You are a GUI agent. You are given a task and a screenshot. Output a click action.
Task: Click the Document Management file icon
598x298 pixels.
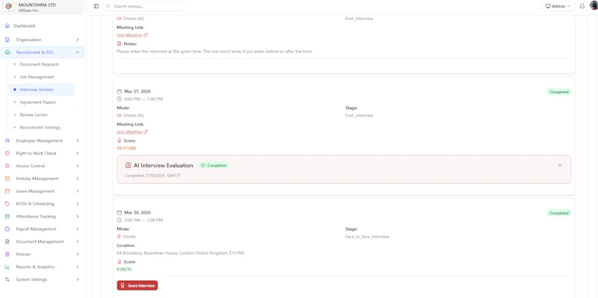(7, 241)
